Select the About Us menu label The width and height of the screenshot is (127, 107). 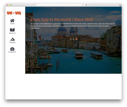(12, 33)
